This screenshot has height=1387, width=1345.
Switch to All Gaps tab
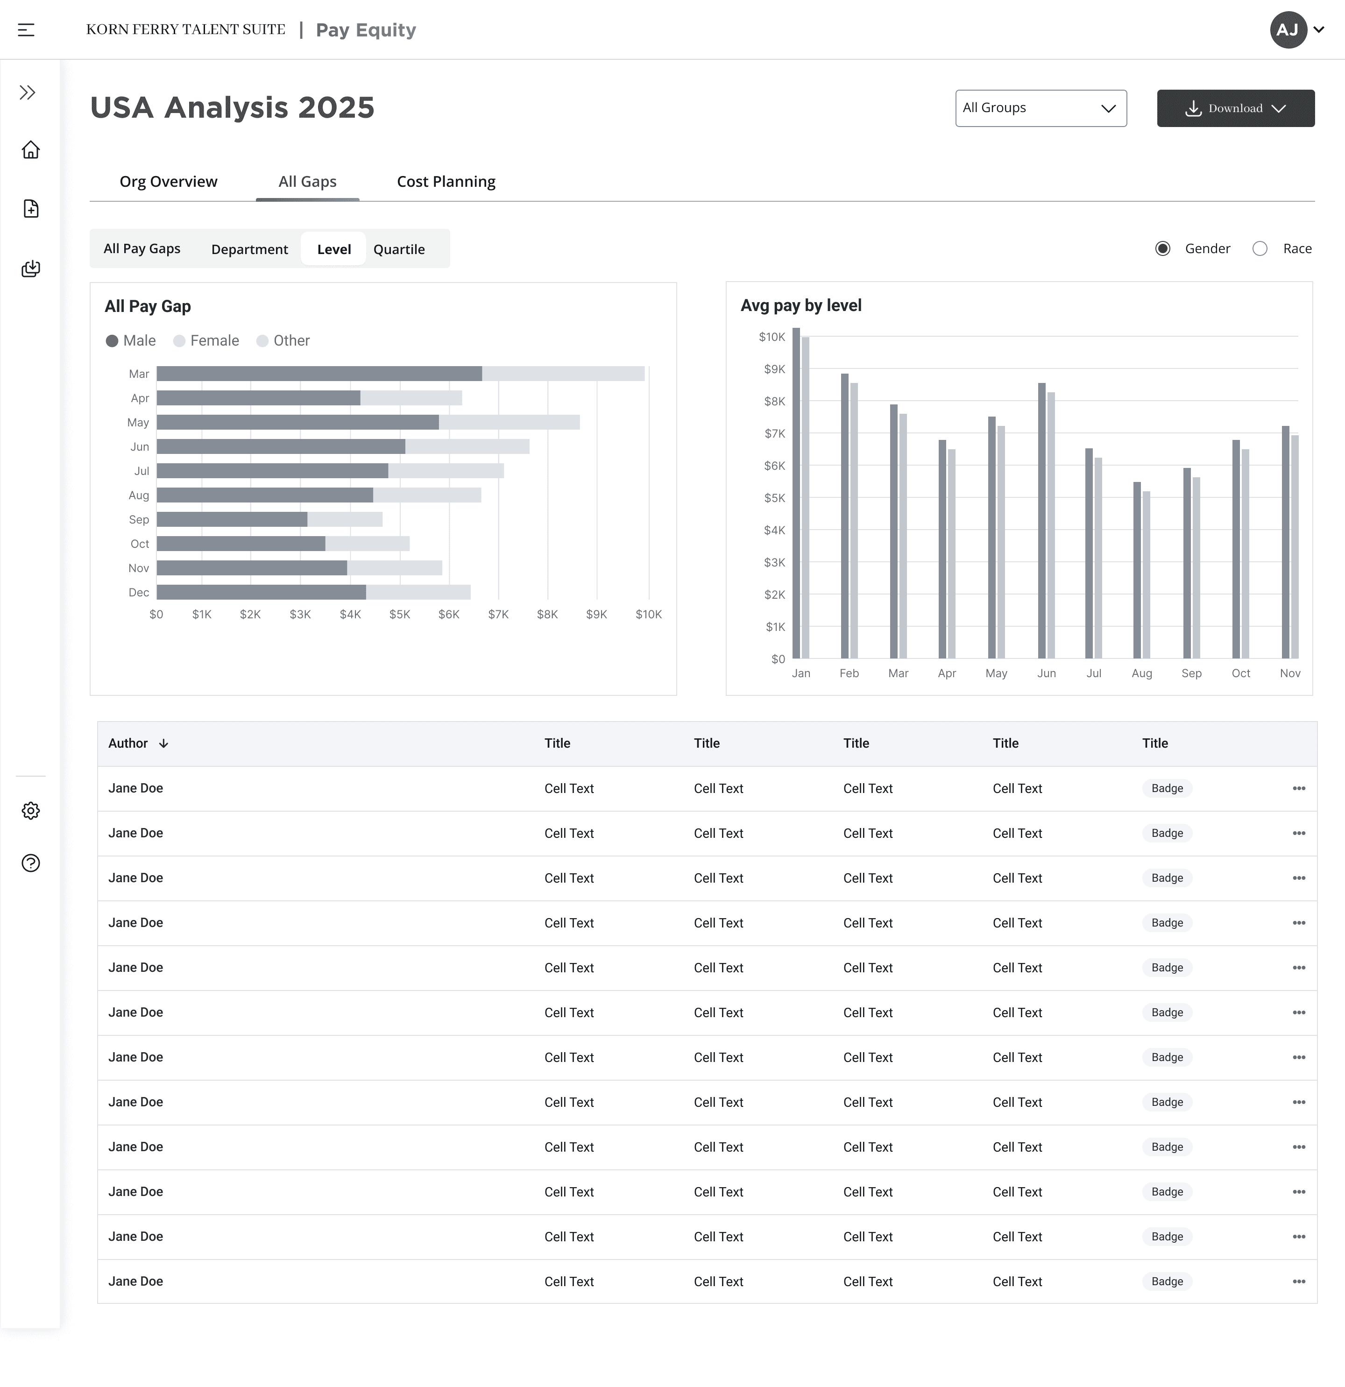point(308,182)
